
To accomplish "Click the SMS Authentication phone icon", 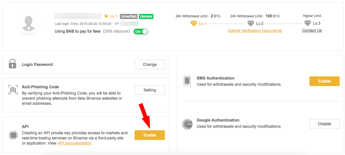I will coord(187,81).
